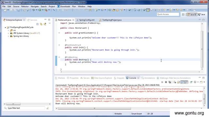Maximize the editor area
Image resolution: width=209 pixels, height=117 pixels.
(203, 20)
